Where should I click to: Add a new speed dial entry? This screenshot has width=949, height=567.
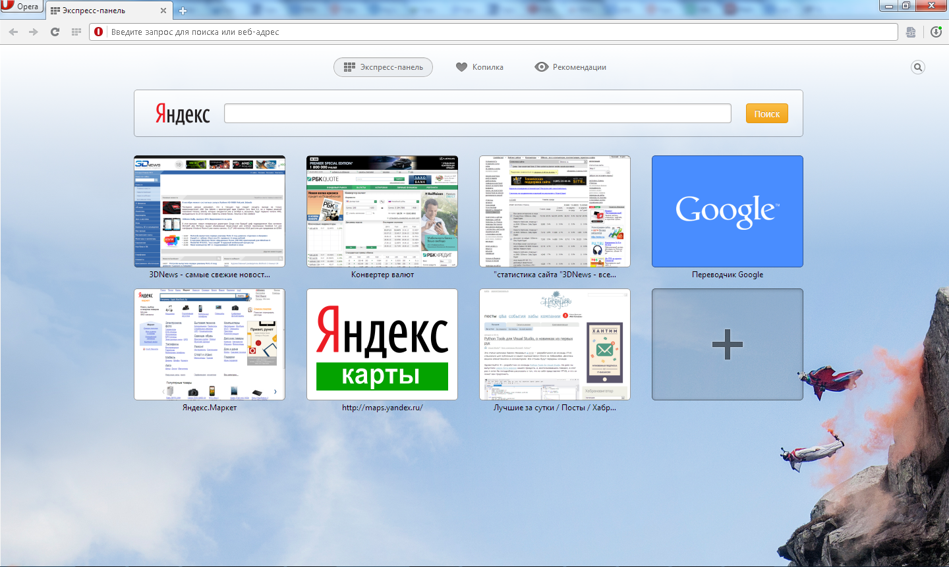727,344
